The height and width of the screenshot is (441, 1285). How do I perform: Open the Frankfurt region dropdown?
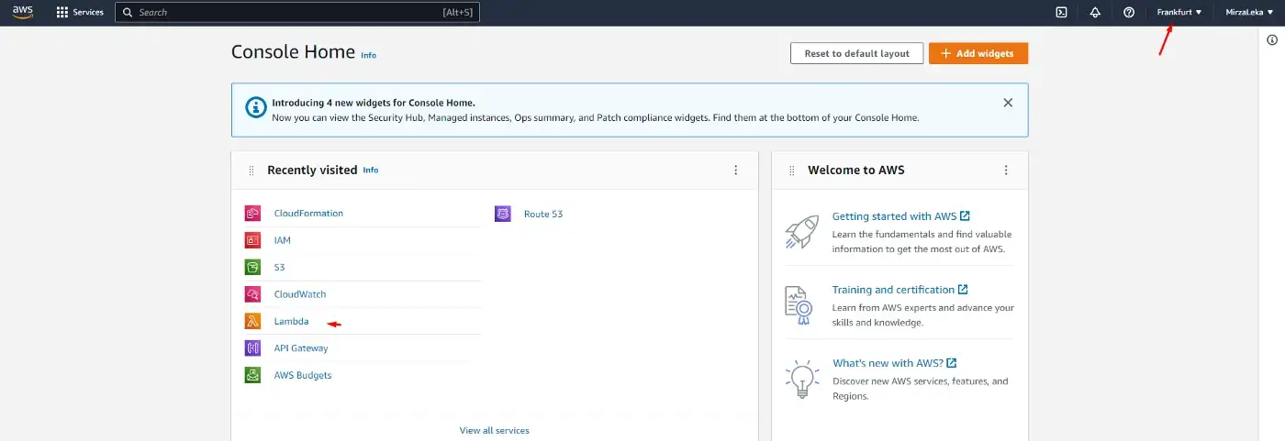[1179, 13]
